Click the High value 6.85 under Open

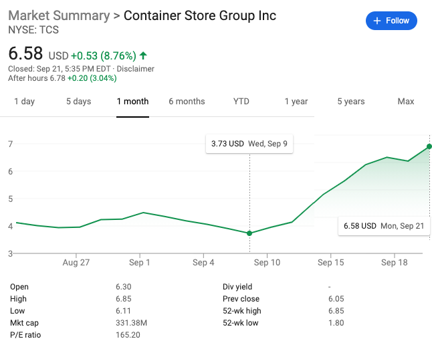click(x=124, y=299)
